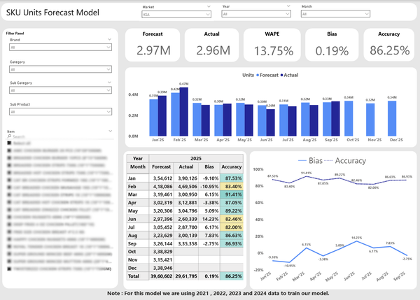Select the Mar accuracy cell 91.41%
Viewport: 420px width, 300px height.
(232, 194)
